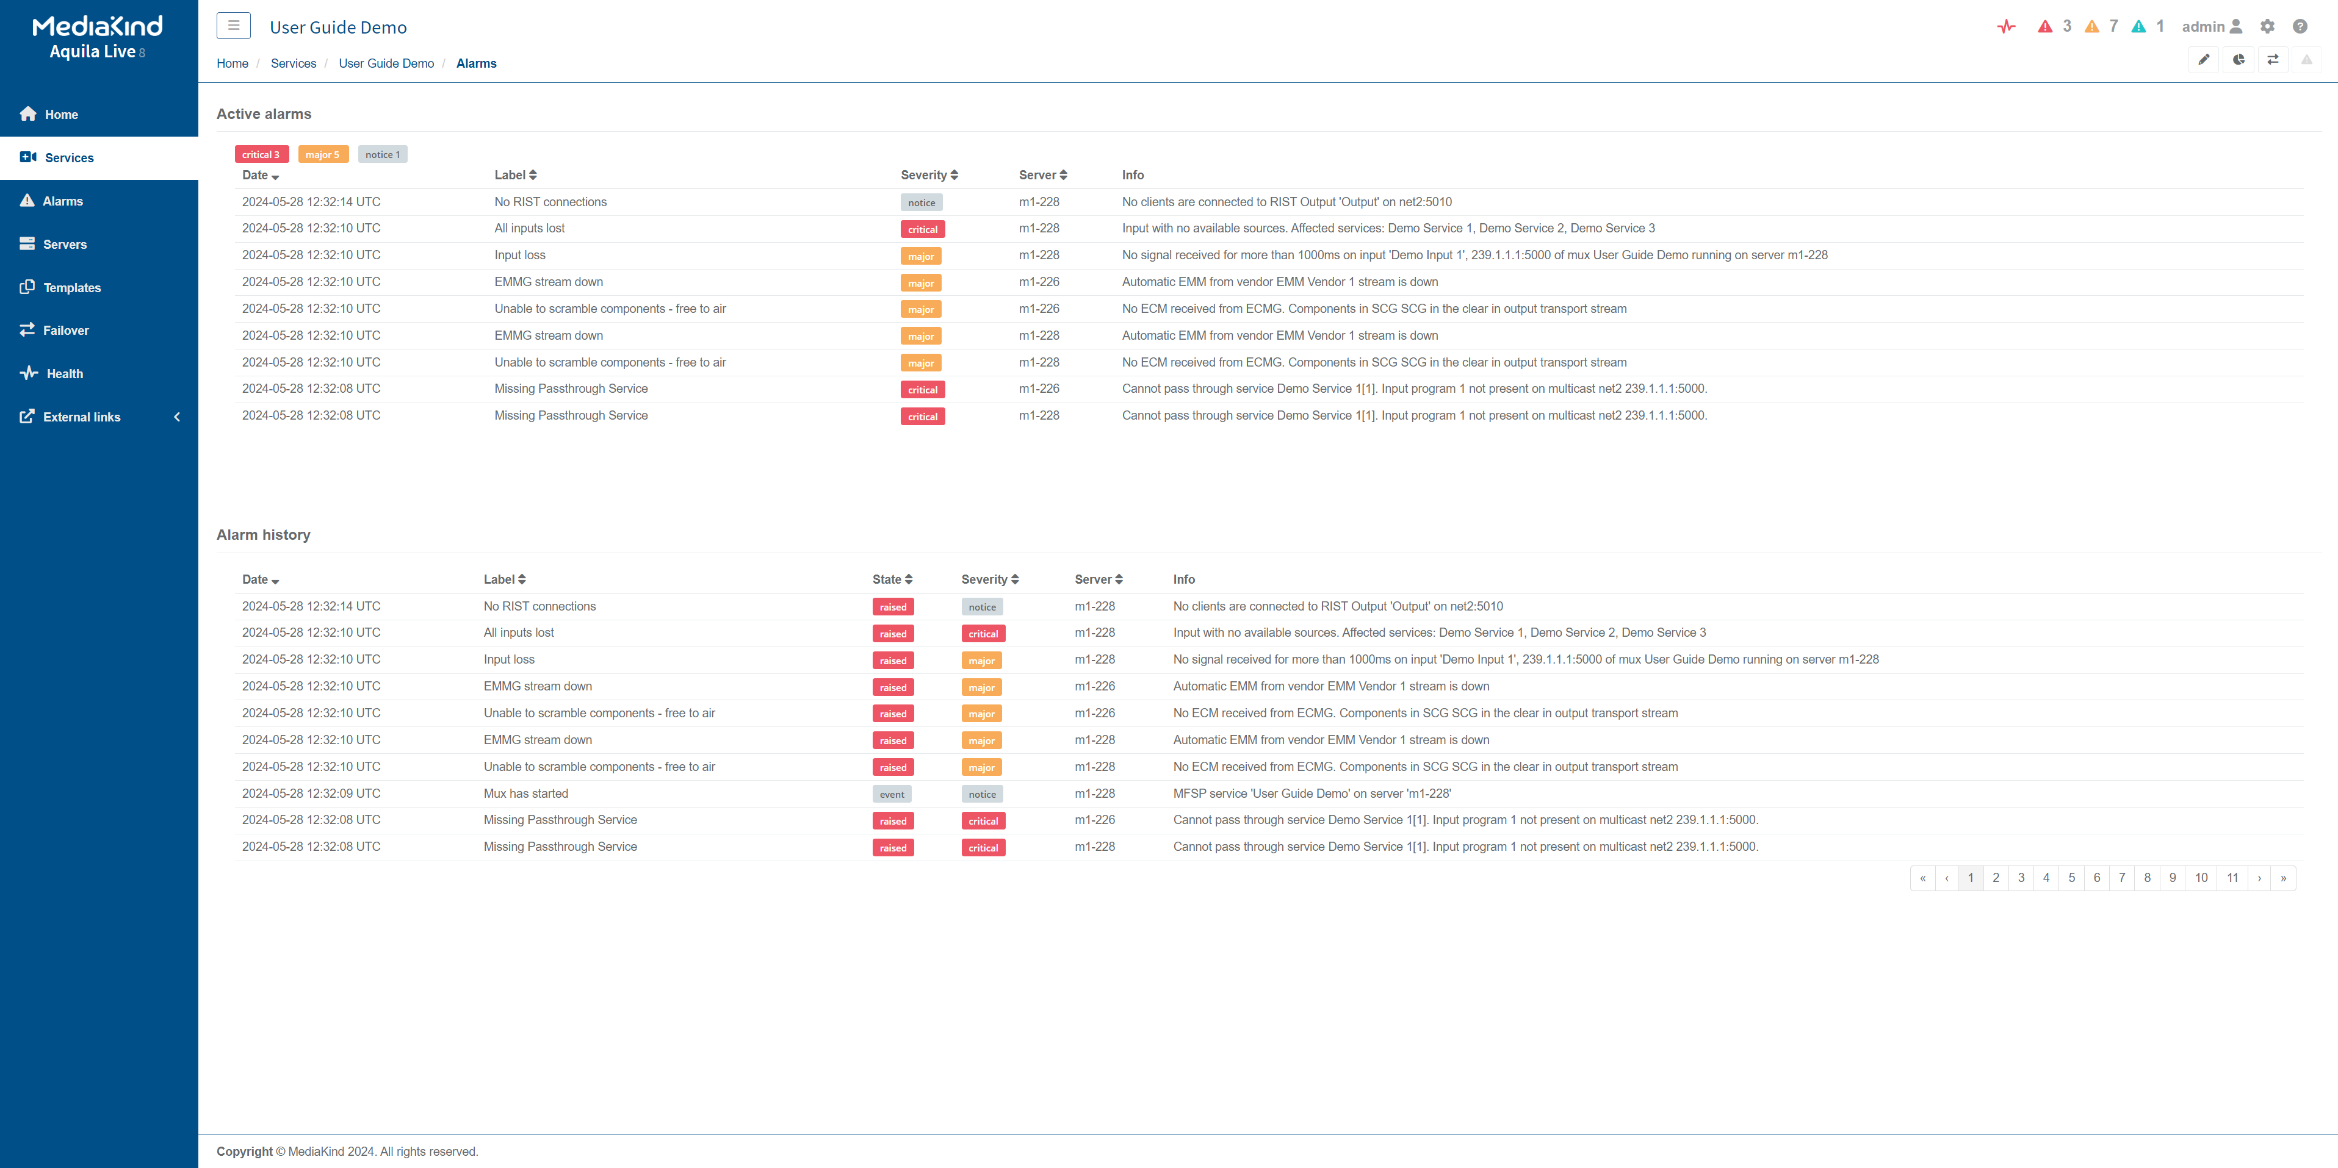Click the red health pulse icon

coord(2006,26)
